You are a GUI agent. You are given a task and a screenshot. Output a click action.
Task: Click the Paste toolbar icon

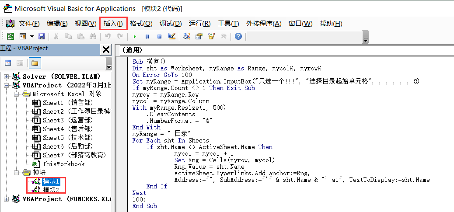(x=80, y=36)
